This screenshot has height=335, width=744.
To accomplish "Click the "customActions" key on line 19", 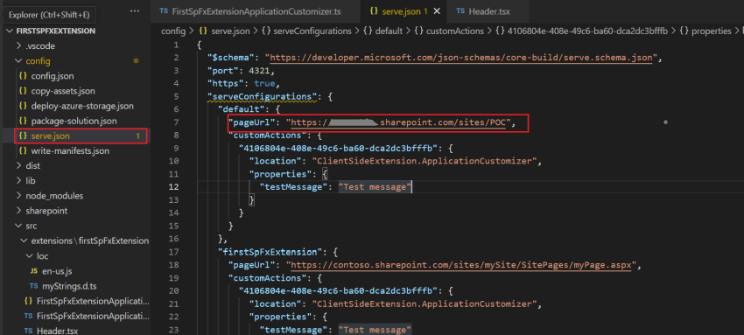I will tap(267, 277).
